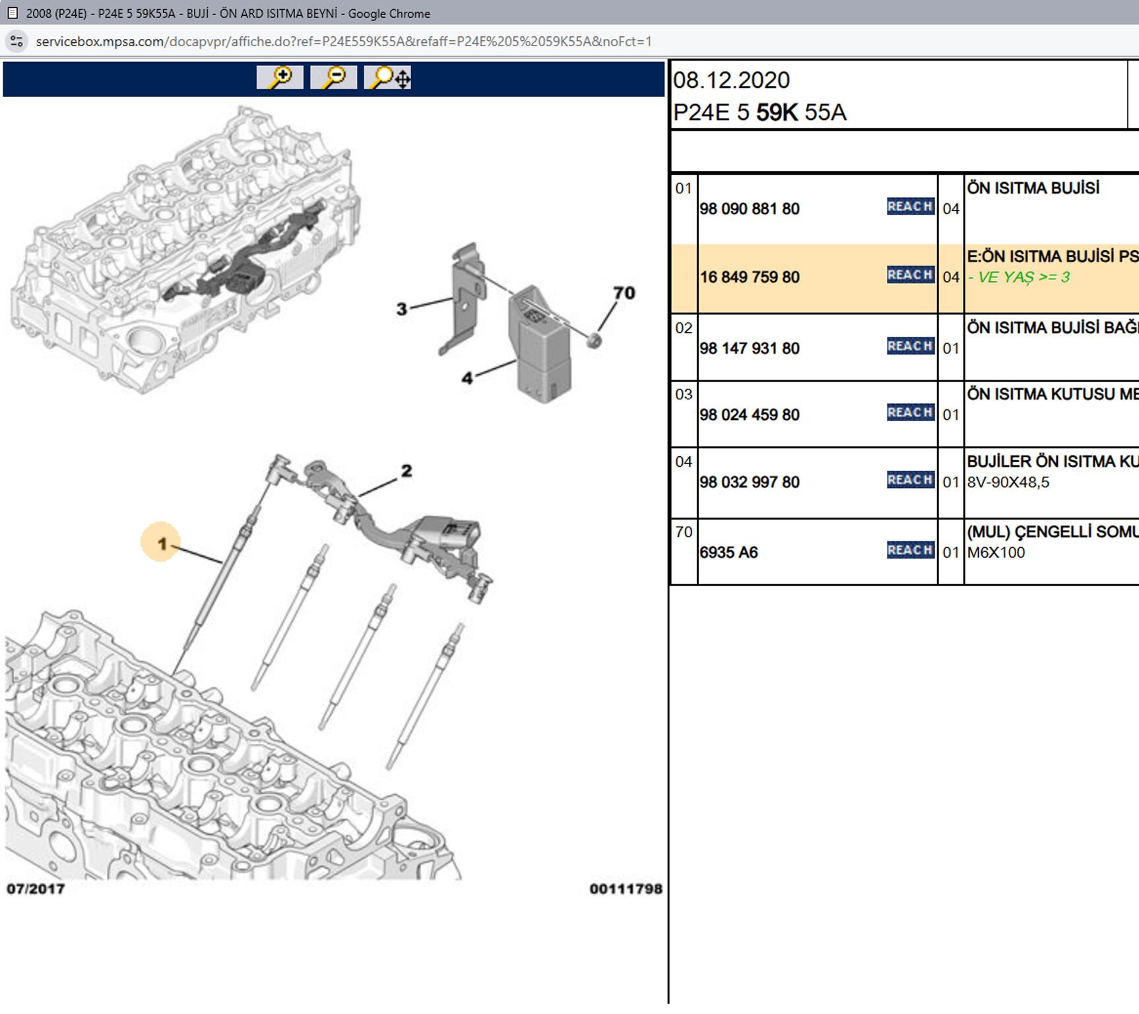Click the servicebox.mpsa.com address bar URL
Screen dimensions: 1139x1014
343,42
